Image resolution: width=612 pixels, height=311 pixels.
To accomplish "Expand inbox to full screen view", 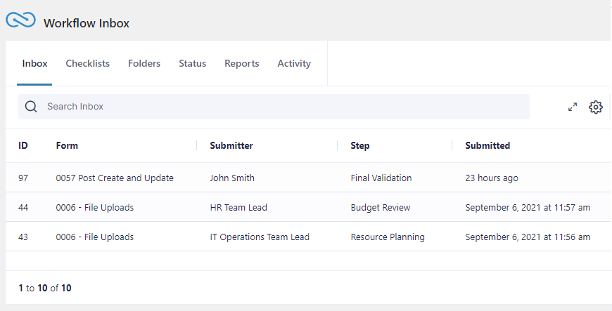I will [573, 107].
